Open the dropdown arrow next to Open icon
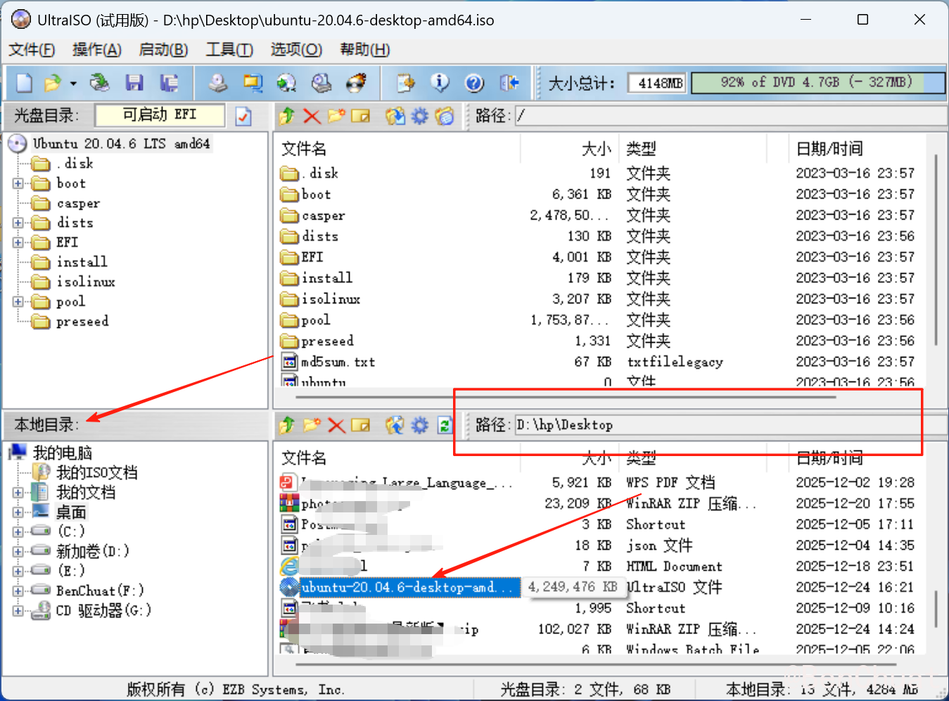The height and width of the screenshot is (701, 949). coord(73,84)
